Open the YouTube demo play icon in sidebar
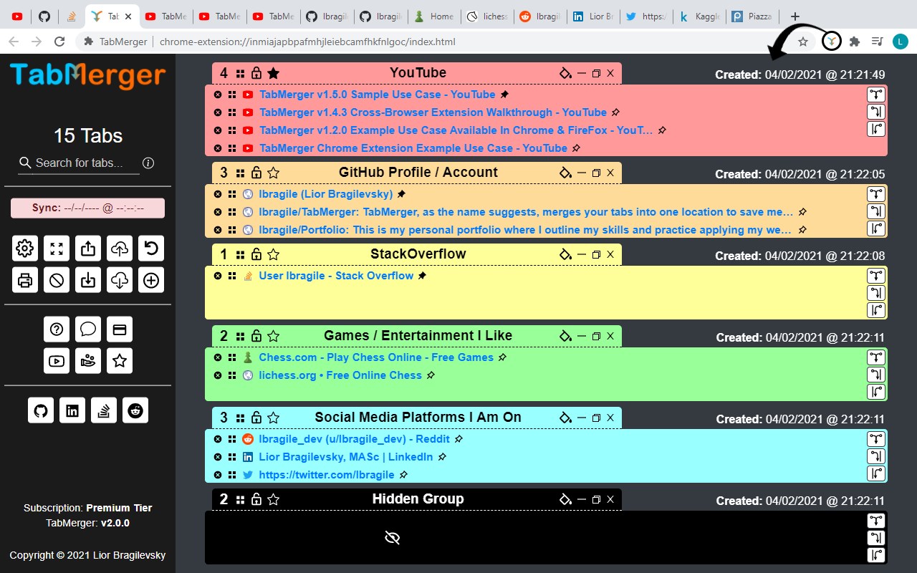 pyautogui.click(x=57, y=361)
